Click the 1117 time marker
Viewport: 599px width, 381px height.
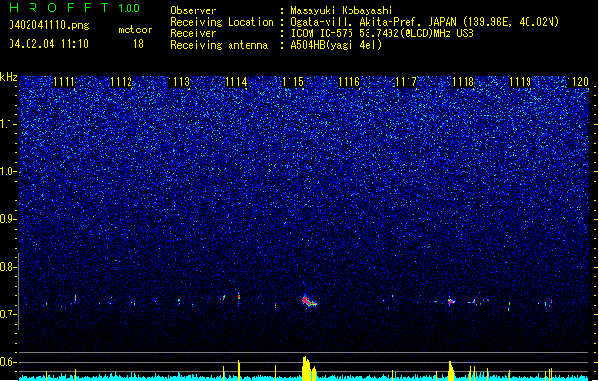(x=406, y=82)
